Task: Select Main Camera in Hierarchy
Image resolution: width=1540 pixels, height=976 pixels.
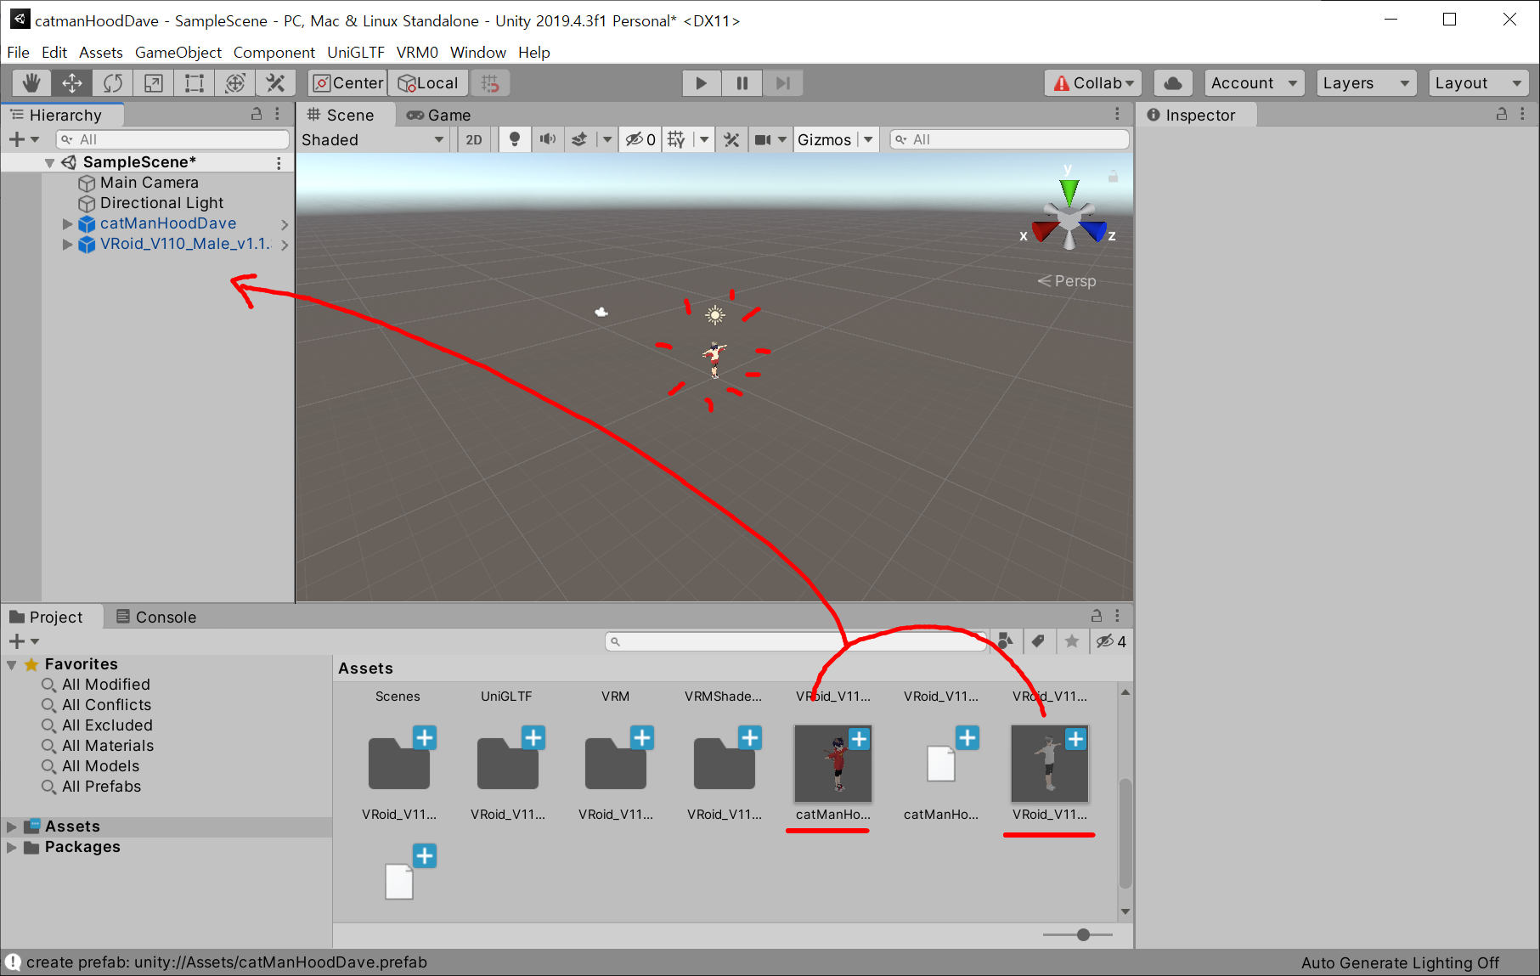Action: point(149,183)
